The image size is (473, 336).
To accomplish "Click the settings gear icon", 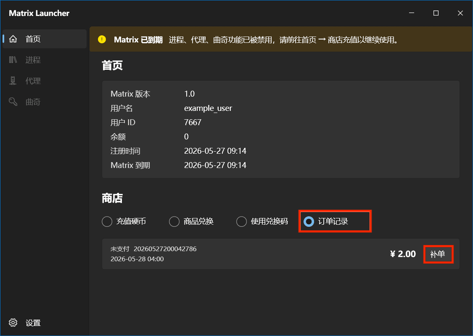I will pos(13,323).
